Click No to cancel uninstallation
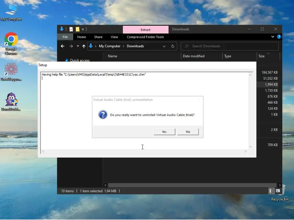The height and width of the screenshot is (220, 294). [x=188, y=132]
